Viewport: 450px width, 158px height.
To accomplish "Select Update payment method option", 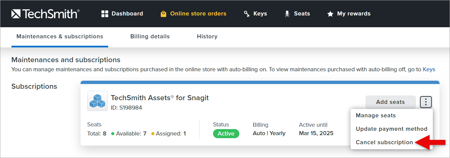I will point(391,129).
